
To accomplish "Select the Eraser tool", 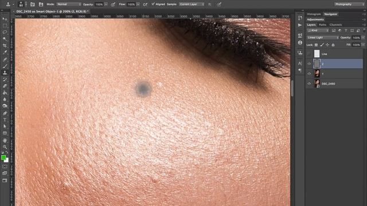I will point(5,86).
